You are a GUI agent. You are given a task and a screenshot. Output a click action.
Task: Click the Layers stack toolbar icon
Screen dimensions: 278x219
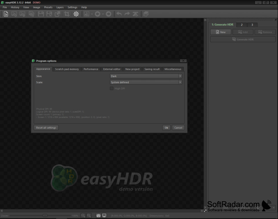click(x=146, y=14)
